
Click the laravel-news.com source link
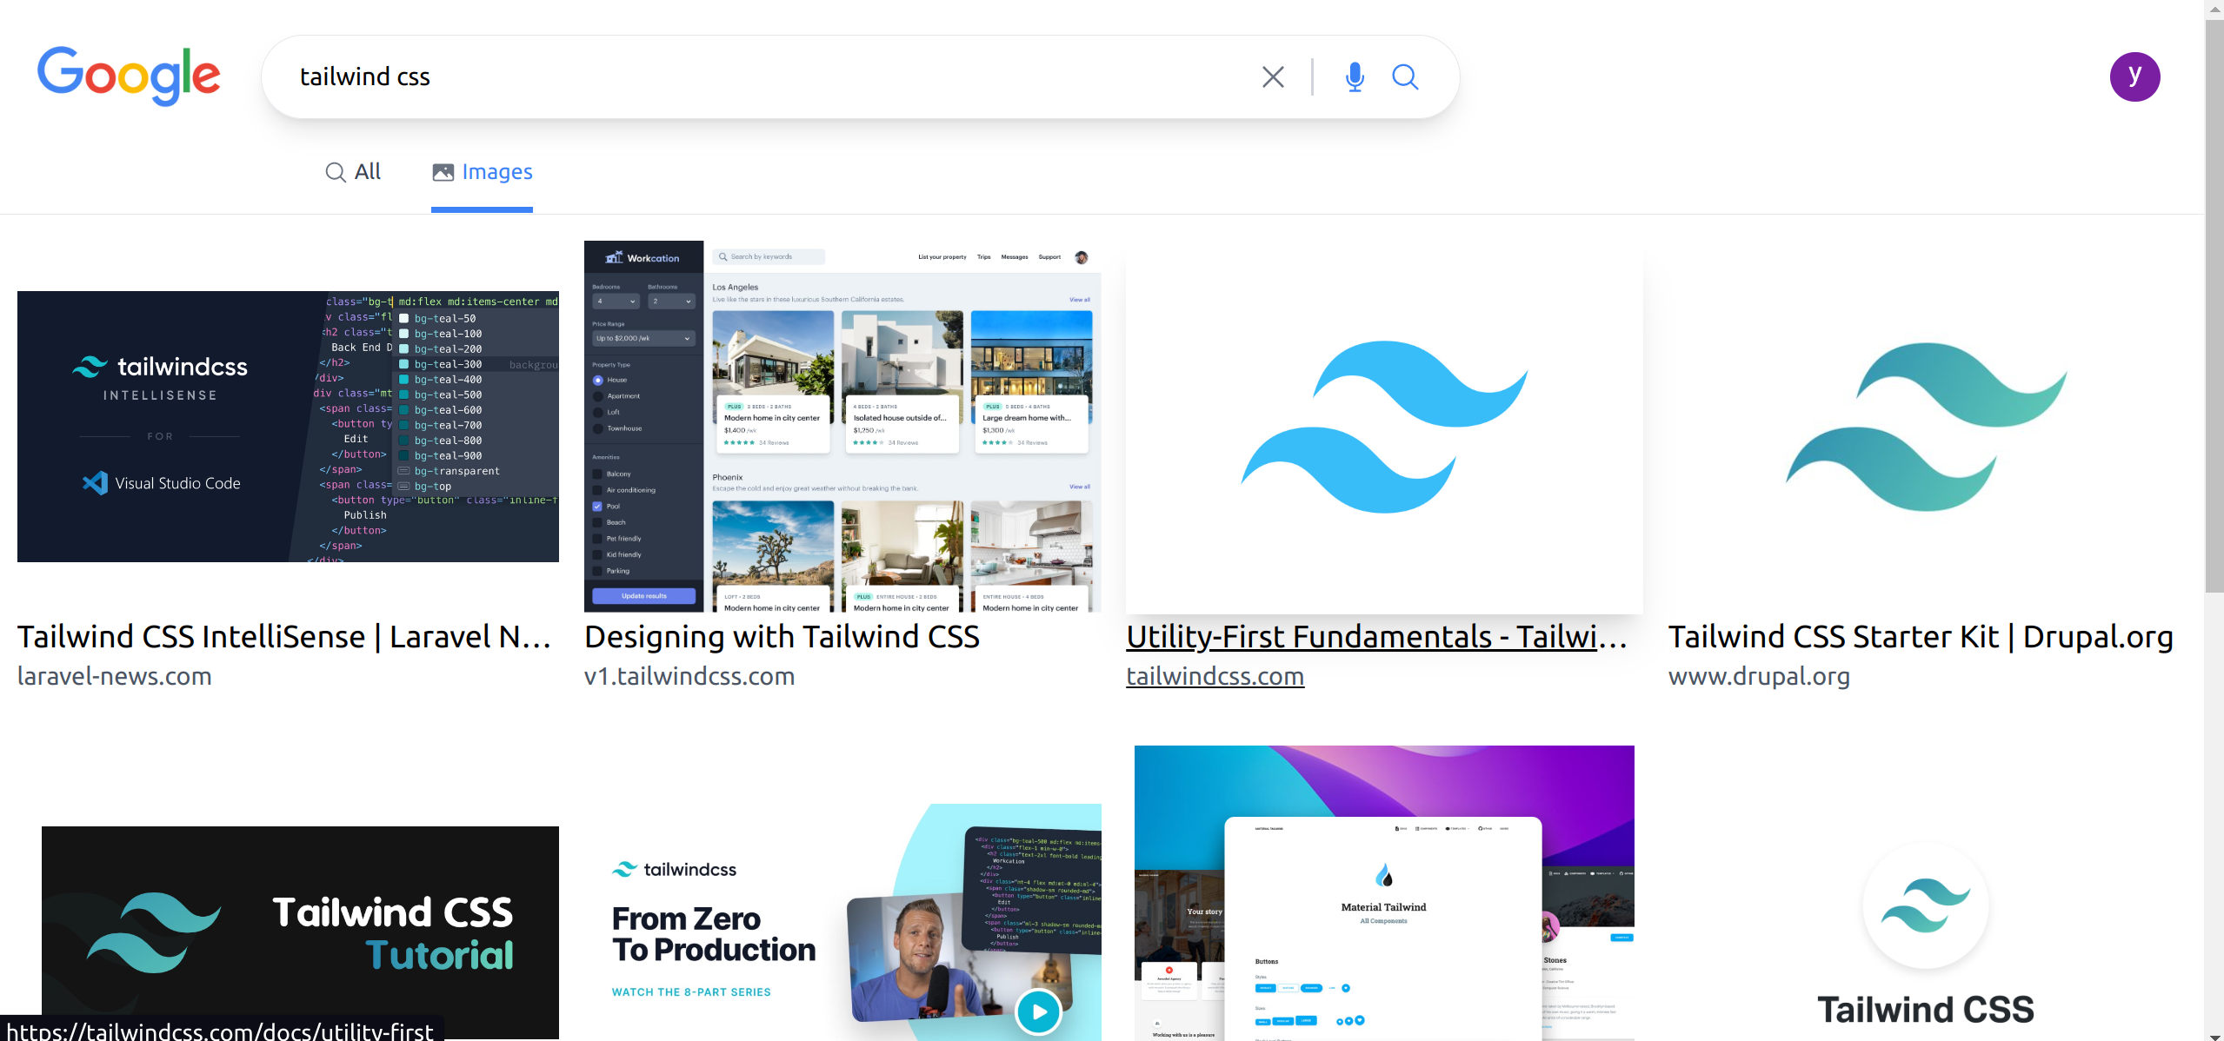115,676
